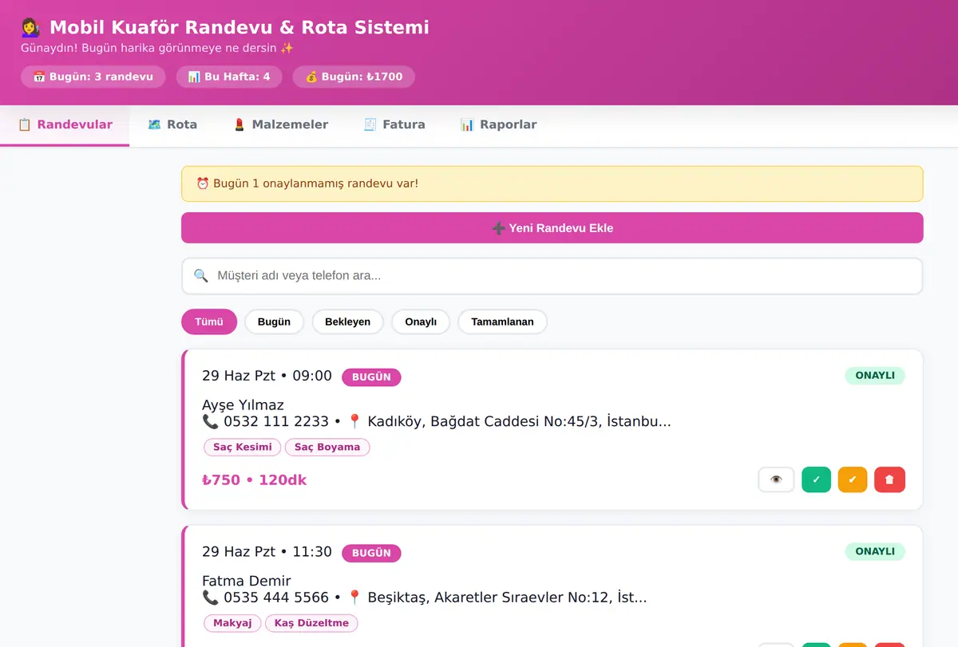Click BUGÜN badge on 09:00 appointment
Viewport: 958px width, 647px height.
371,377
